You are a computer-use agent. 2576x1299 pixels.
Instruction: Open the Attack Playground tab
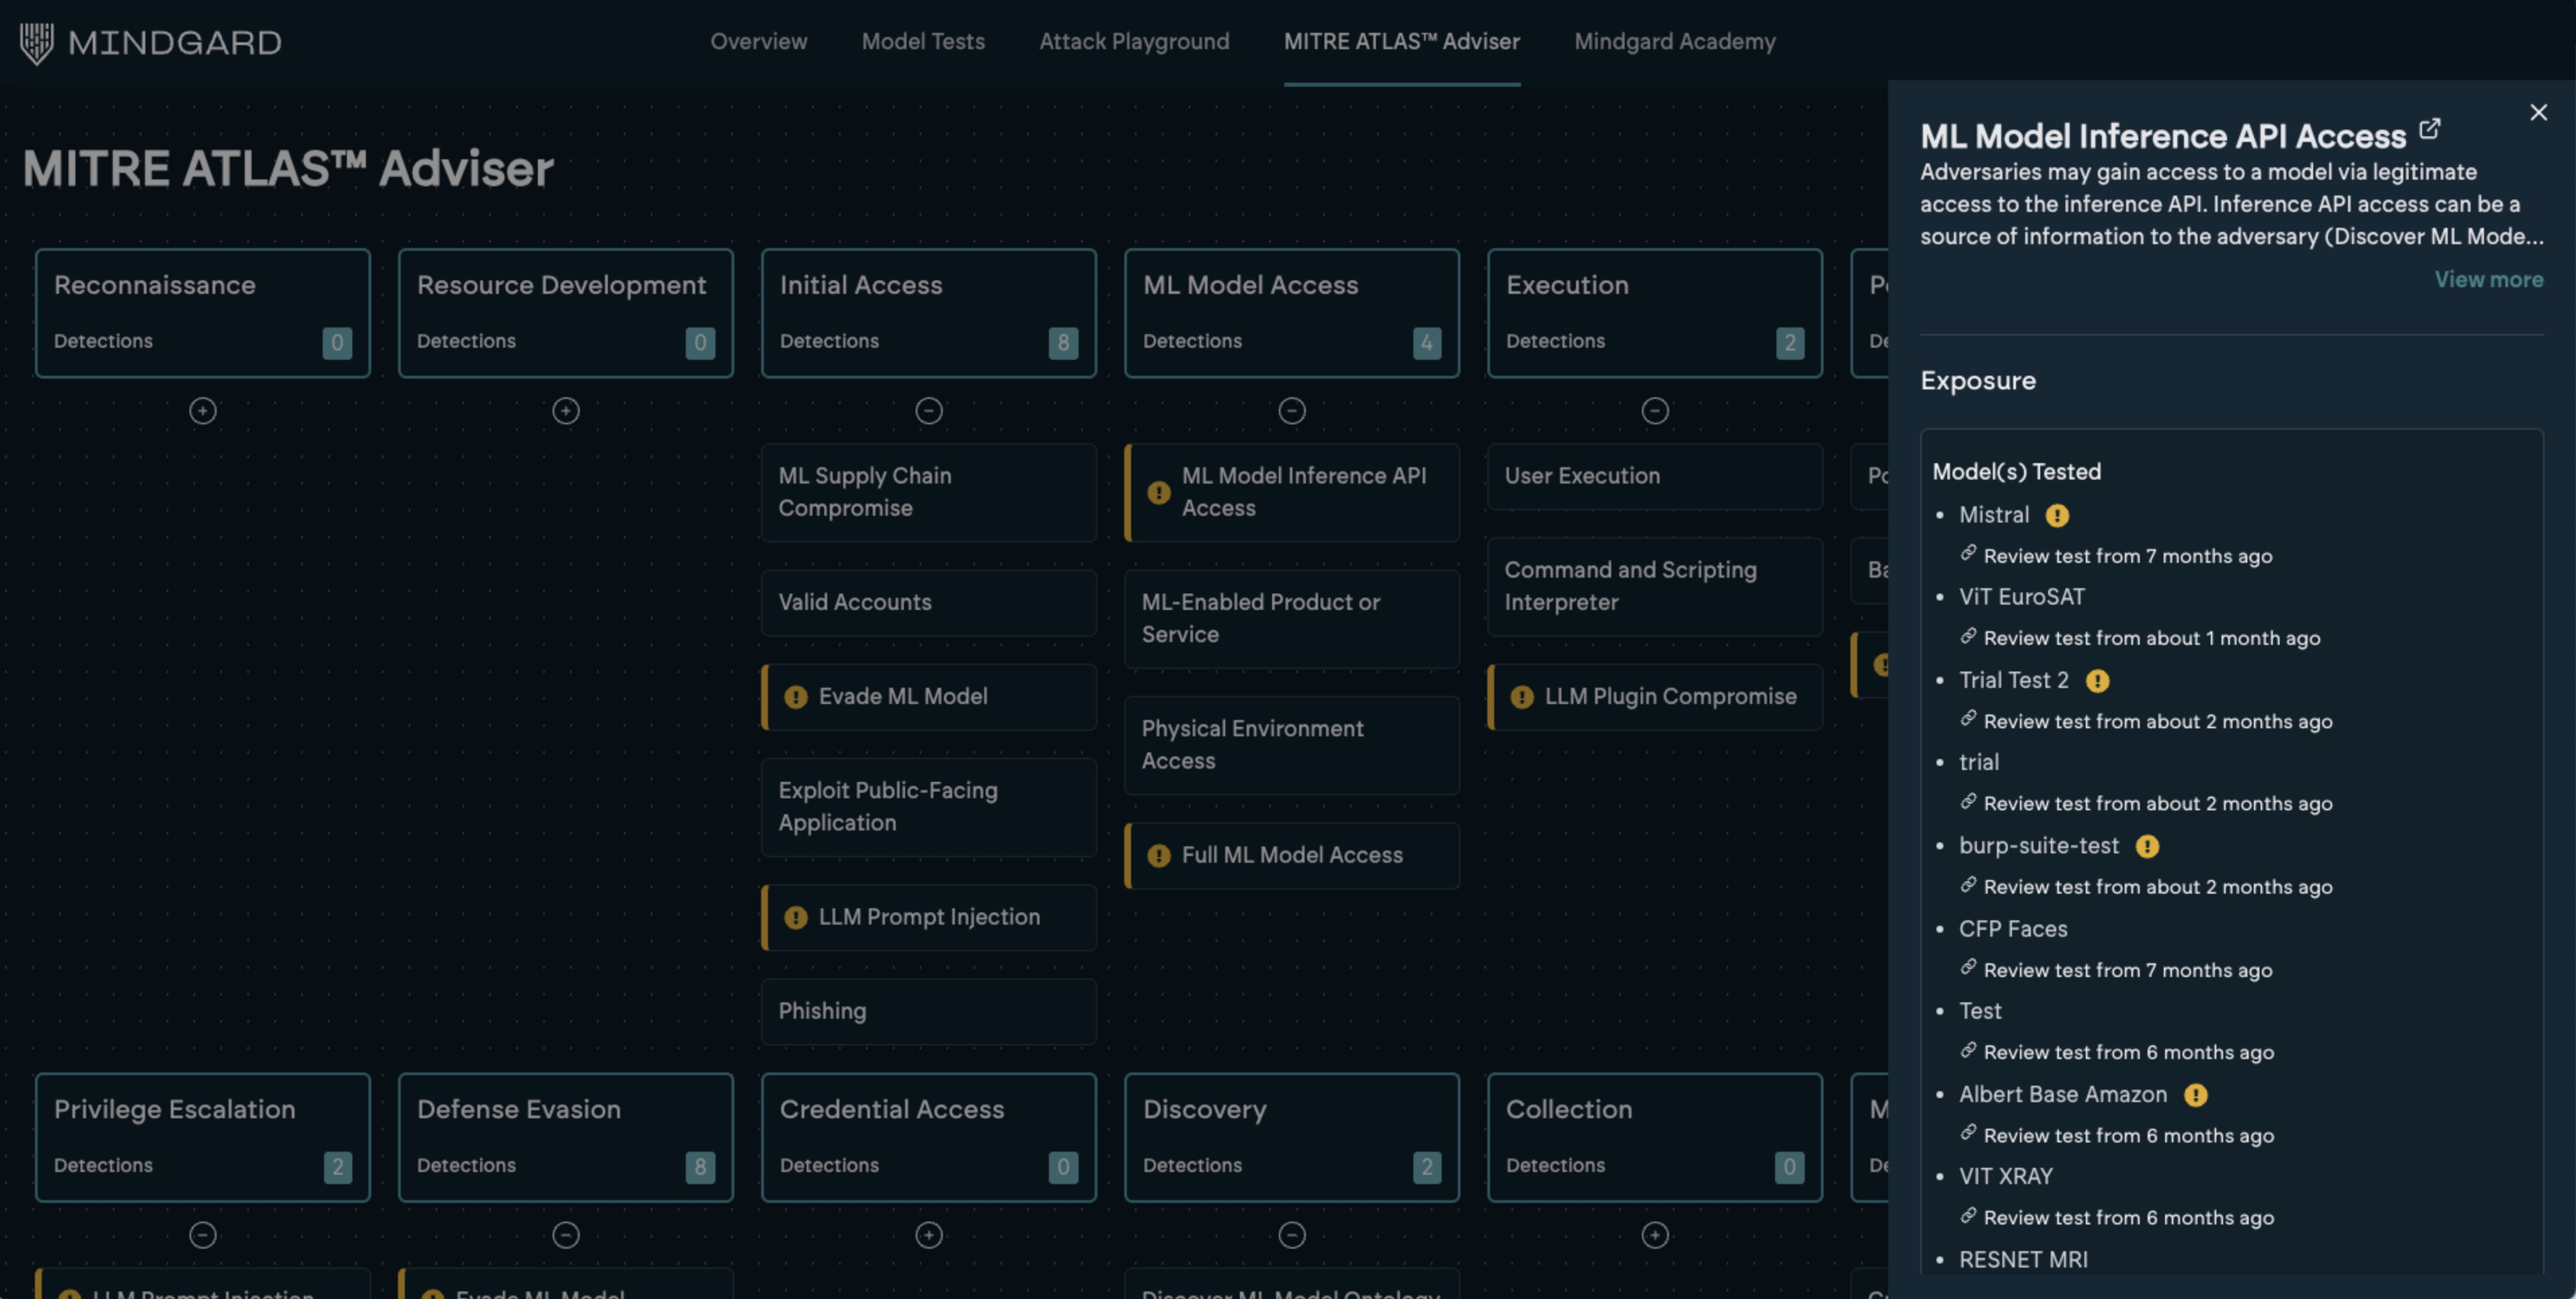(1134, 42)
